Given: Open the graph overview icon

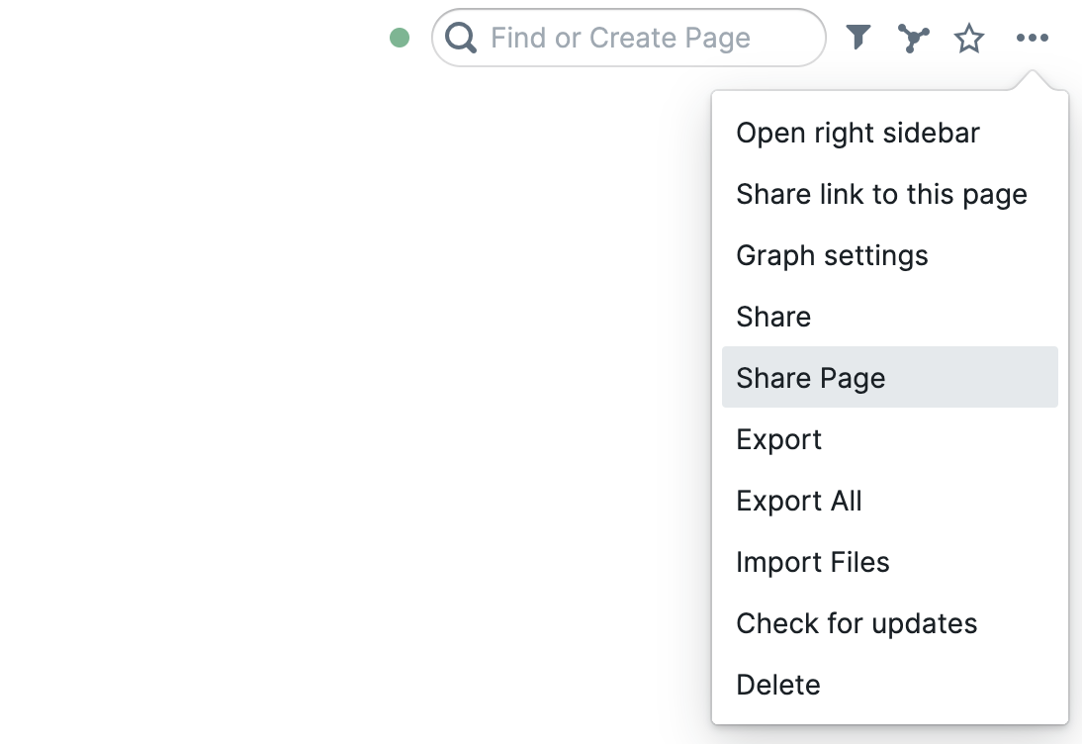Looking at the screenshot, I should [x=914, y=39].
